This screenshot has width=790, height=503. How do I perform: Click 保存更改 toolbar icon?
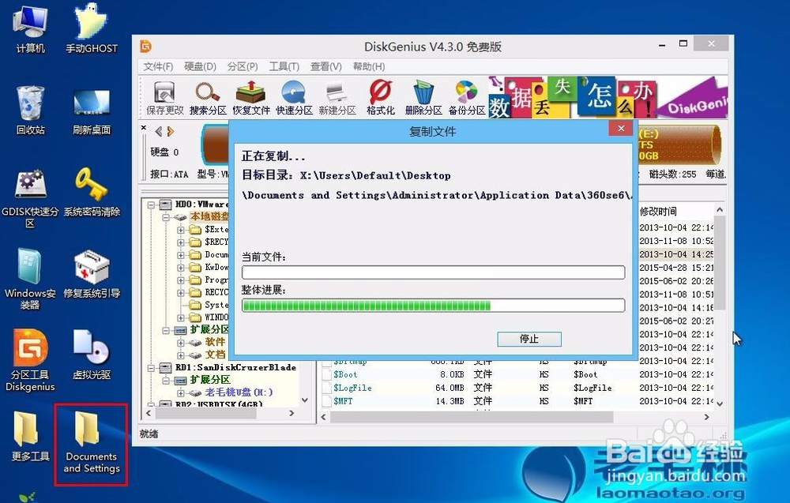(x=165, y=98)
